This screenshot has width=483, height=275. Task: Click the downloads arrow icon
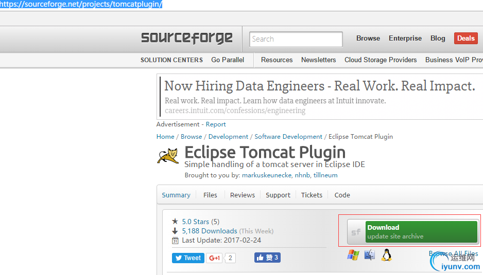(175, 231)
